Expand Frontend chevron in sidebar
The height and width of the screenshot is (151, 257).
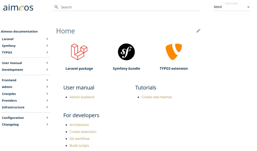[x=47, y=80]
